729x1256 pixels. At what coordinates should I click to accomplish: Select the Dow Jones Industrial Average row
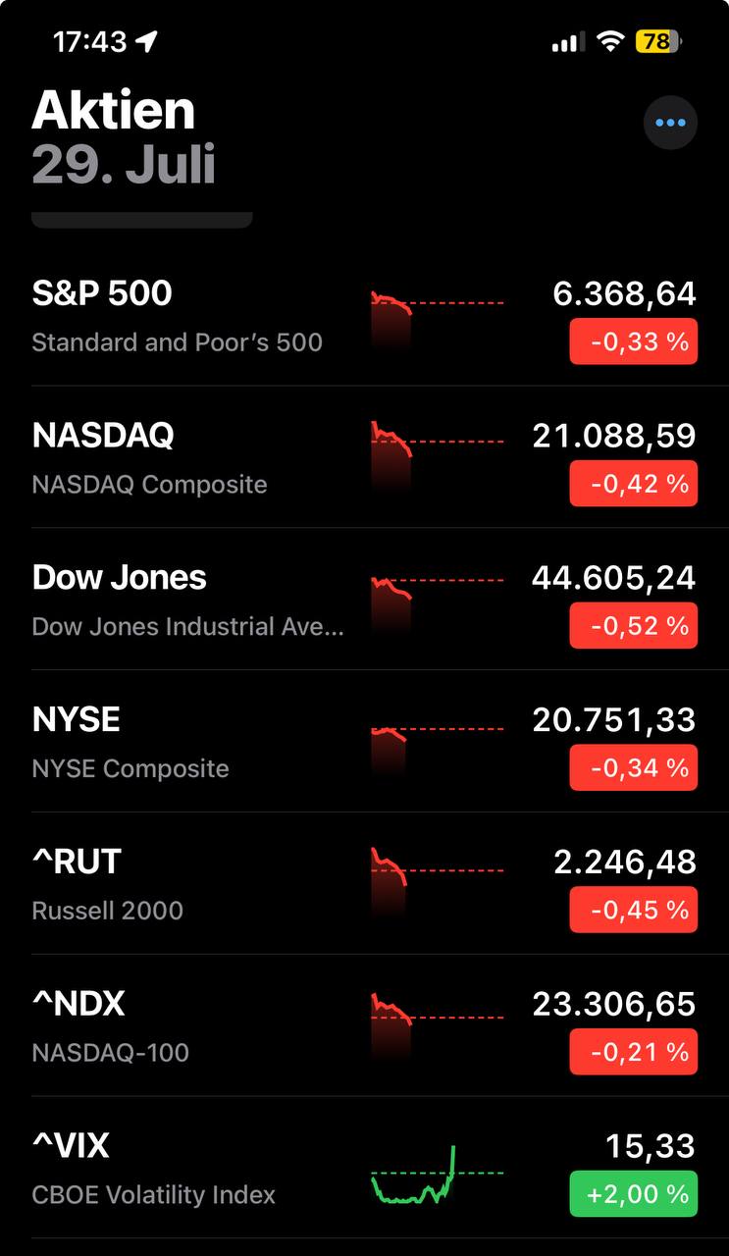pos(186,599)
